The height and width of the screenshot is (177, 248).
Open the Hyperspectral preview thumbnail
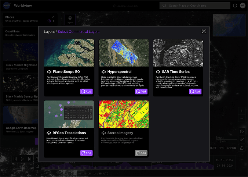pos(124,53)
